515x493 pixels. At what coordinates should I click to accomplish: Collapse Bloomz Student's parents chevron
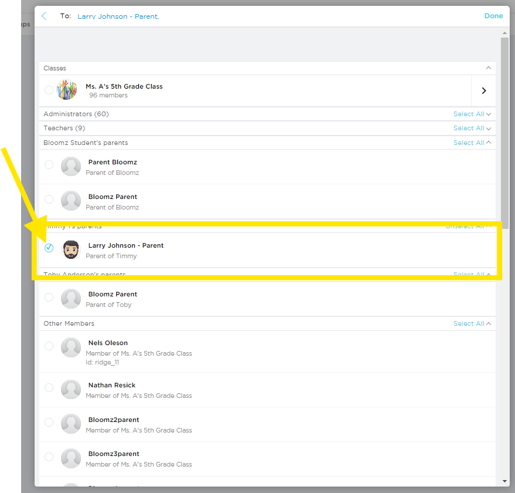click(x=489, y=142)
